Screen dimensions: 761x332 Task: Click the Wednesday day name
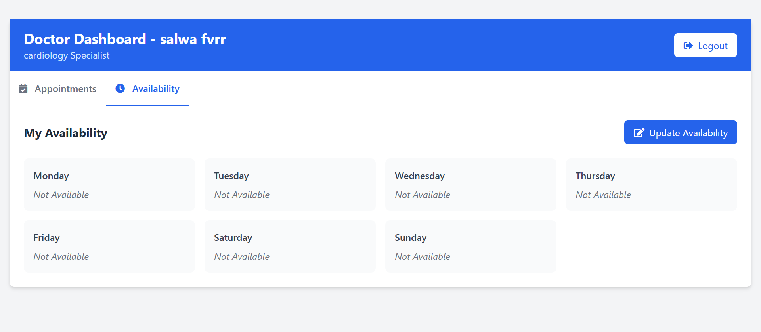click(420, 176)
